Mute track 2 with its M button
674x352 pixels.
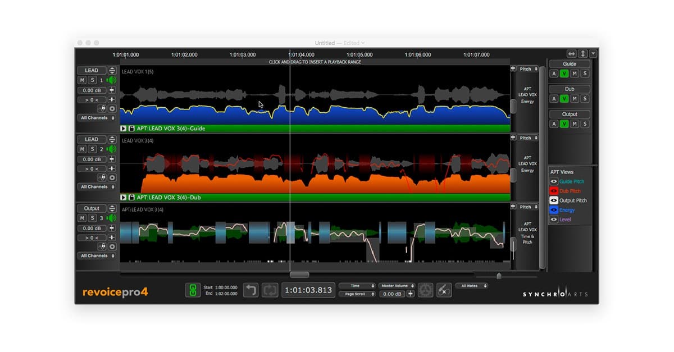click(x=82, y=149)
